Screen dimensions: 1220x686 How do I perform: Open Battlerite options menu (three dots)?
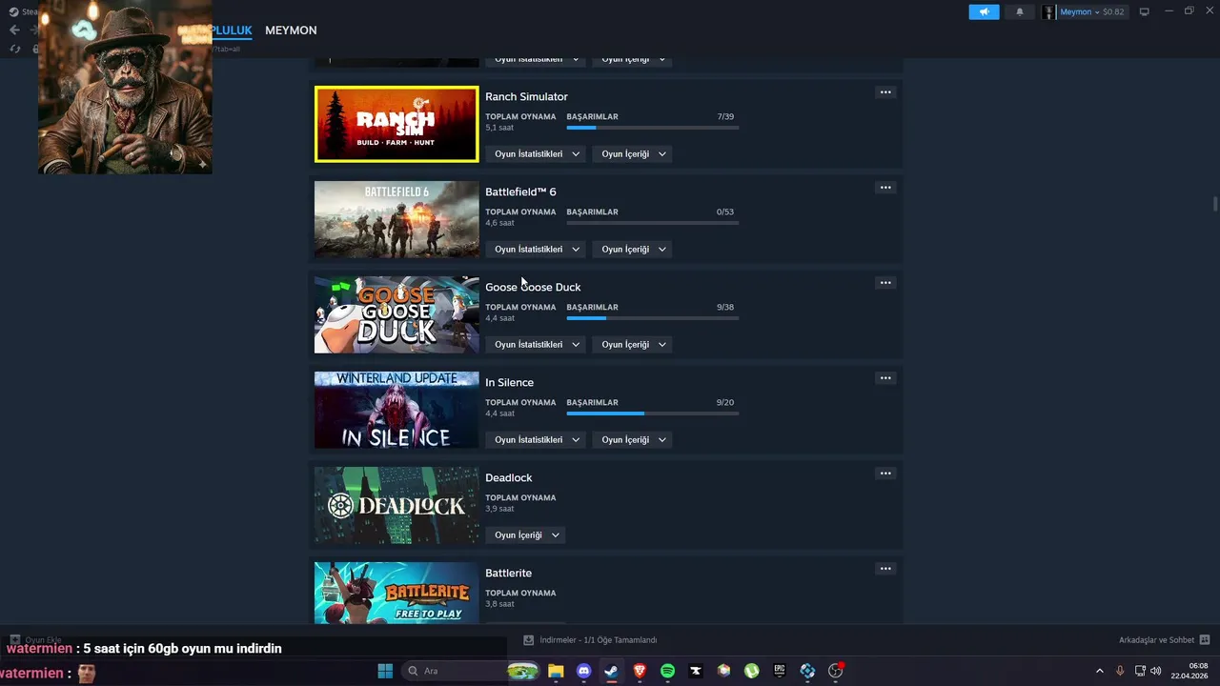click(885, 569)
